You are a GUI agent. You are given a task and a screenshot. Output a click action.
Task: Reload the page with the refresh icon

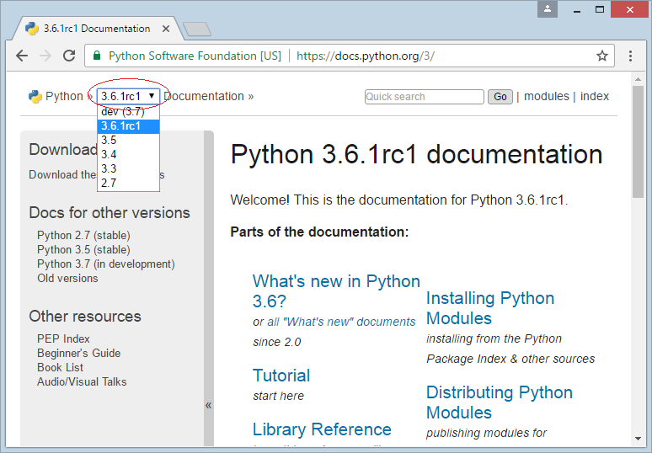tap(69, 56)
